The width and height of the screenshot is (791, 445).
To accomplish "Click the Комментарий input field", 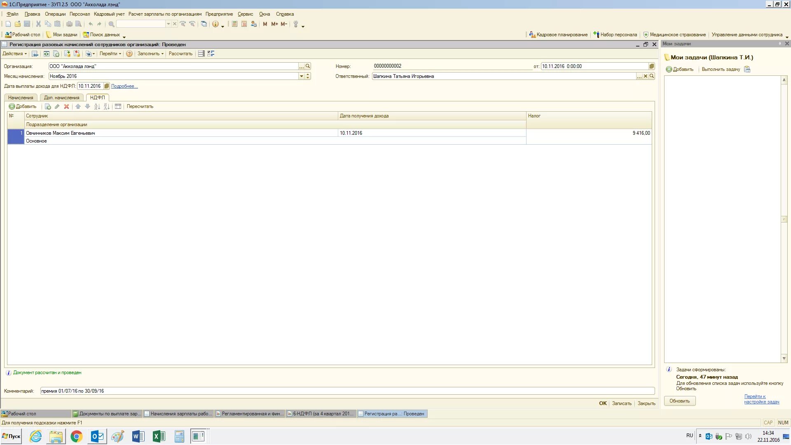I will [x=347, y=391].
